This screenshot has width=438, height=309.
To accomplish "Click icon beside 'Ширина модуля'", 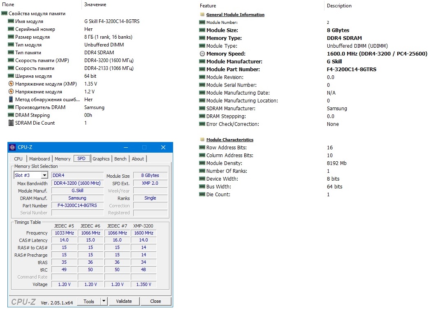I will (11, 76).
